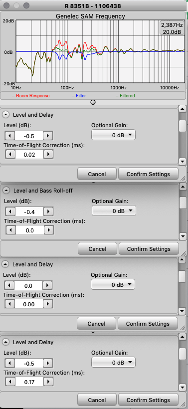The image size is (188, 409).
Task: Click the blue Filter legend label
Action: (x=79, y=96)
